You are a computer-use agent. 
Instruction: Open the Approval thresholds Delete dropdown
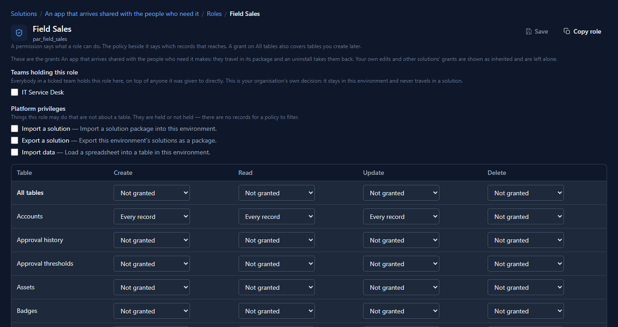tap(525, 264)
